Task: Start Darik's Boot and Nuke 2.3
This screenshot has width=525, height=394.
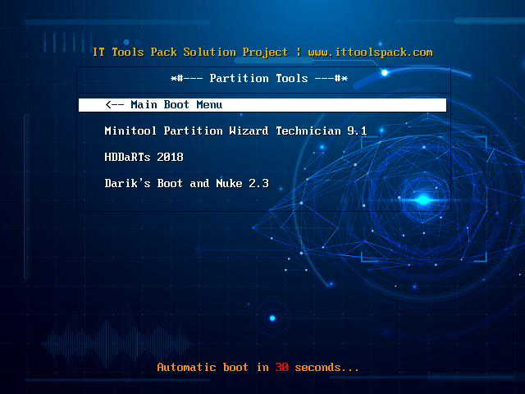Action: [186, 183]
